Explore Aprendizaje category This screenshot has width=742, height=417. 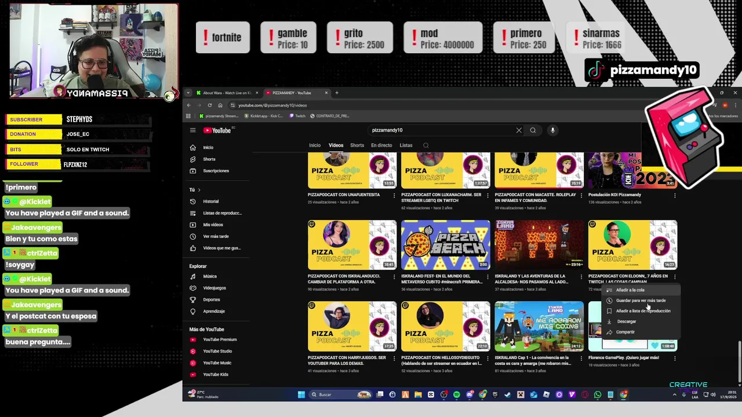tap(214, 311)
